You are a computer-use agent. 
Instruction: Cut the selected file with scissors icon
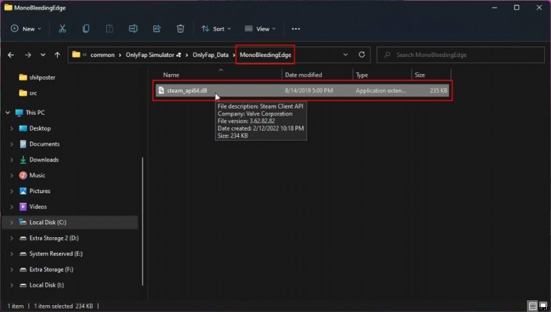62,29
